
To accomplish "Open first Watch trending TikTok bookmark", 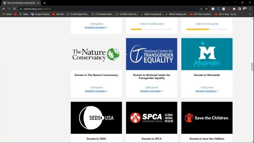I will 152,14.
